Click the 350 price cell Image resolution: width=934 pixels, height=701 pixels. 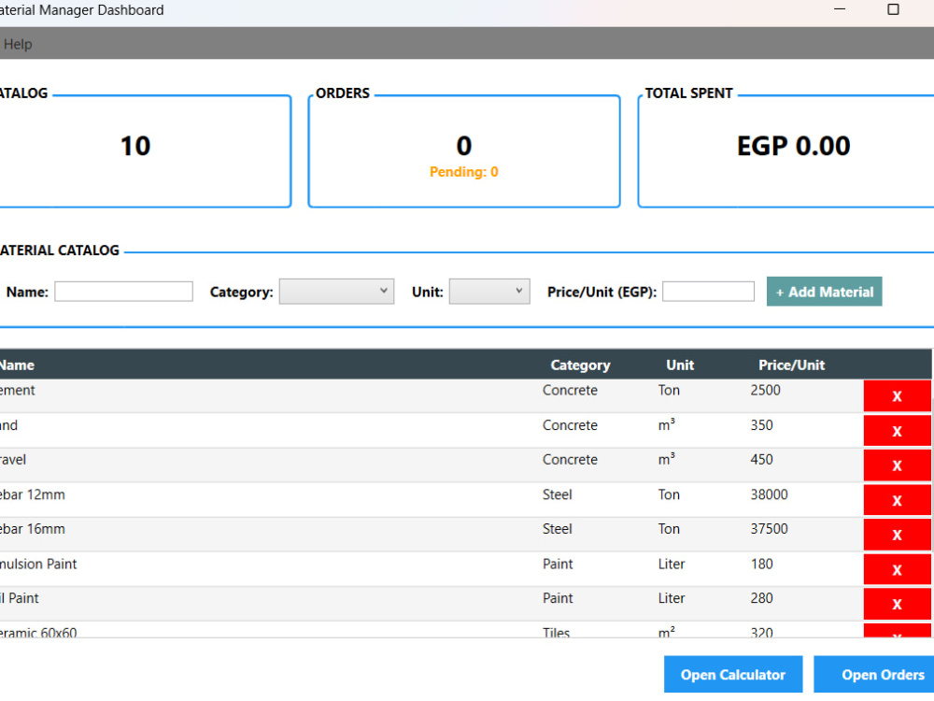[x=762, y=425]
